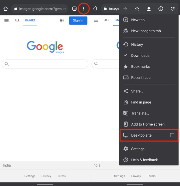Click the Google Translate icon
Screen dimensions: 180x186
(125, 113)
